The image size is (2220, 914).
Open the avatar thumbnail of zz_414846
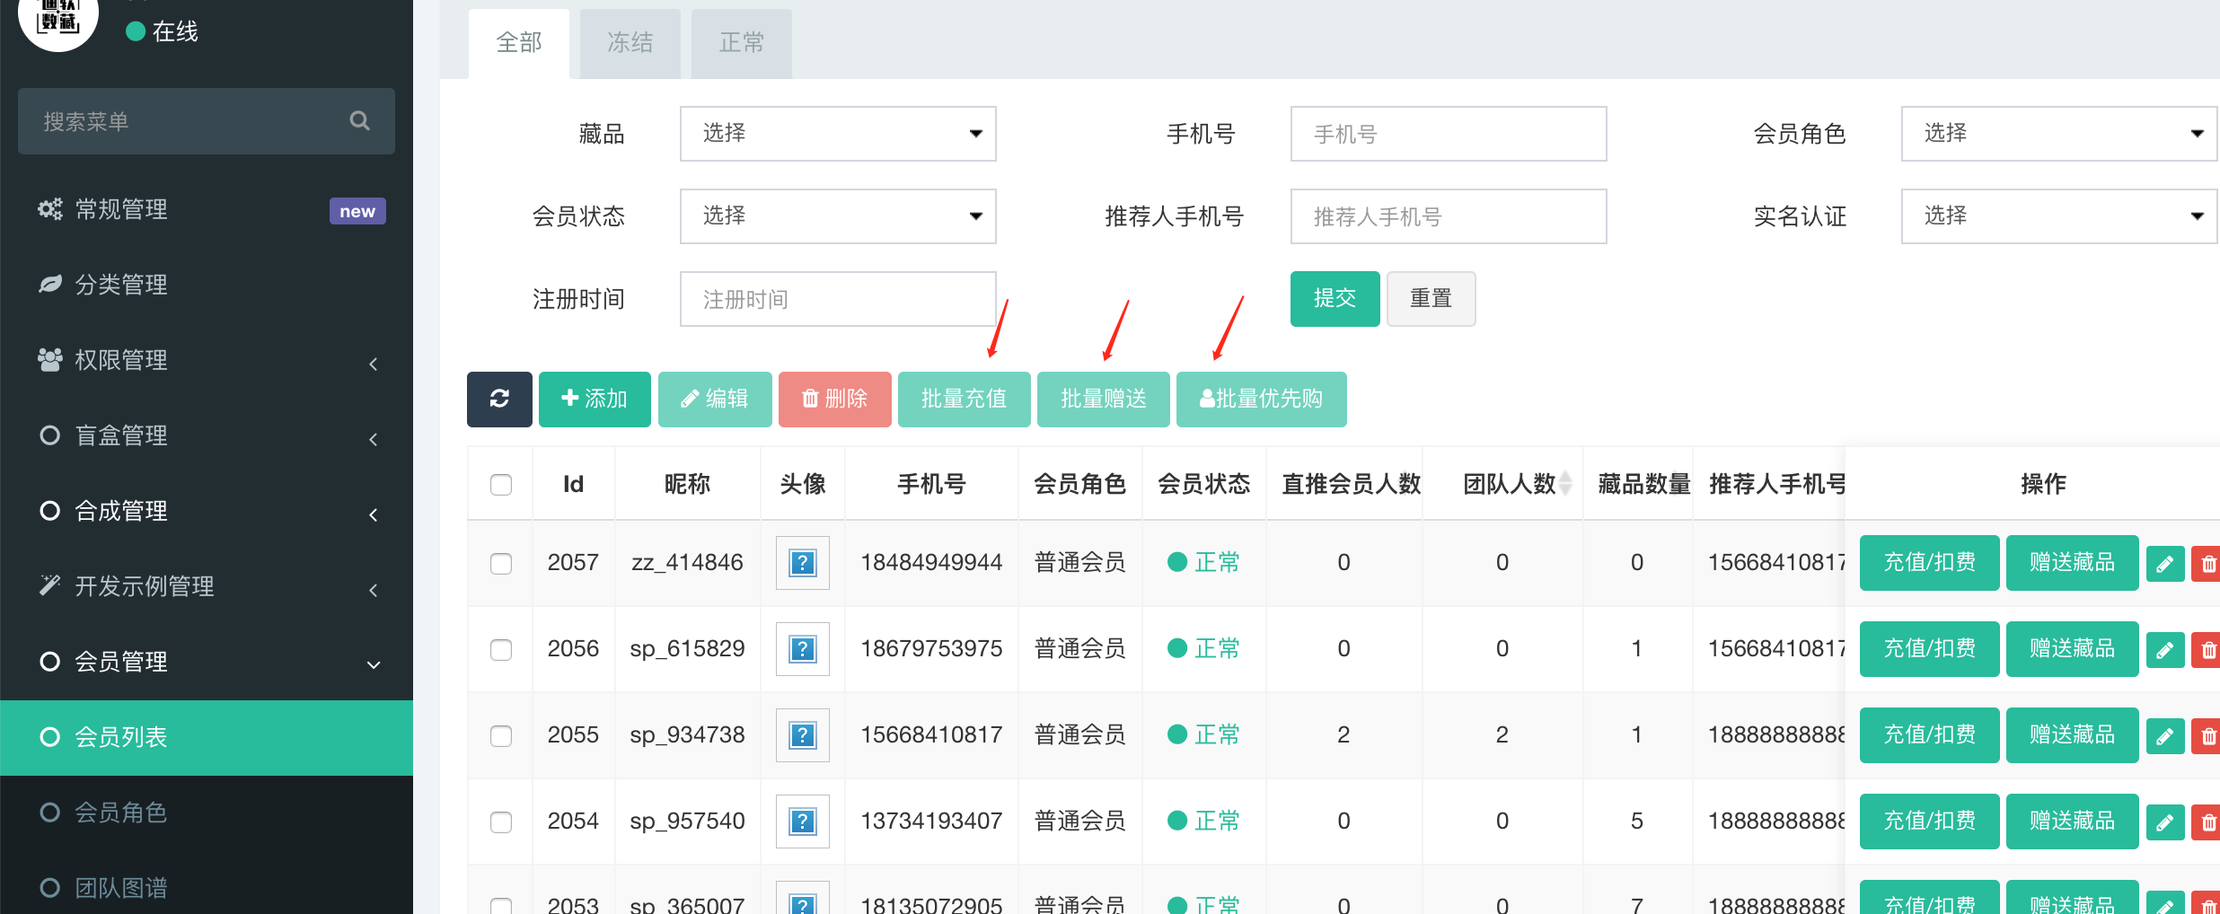tap(802, 563)
